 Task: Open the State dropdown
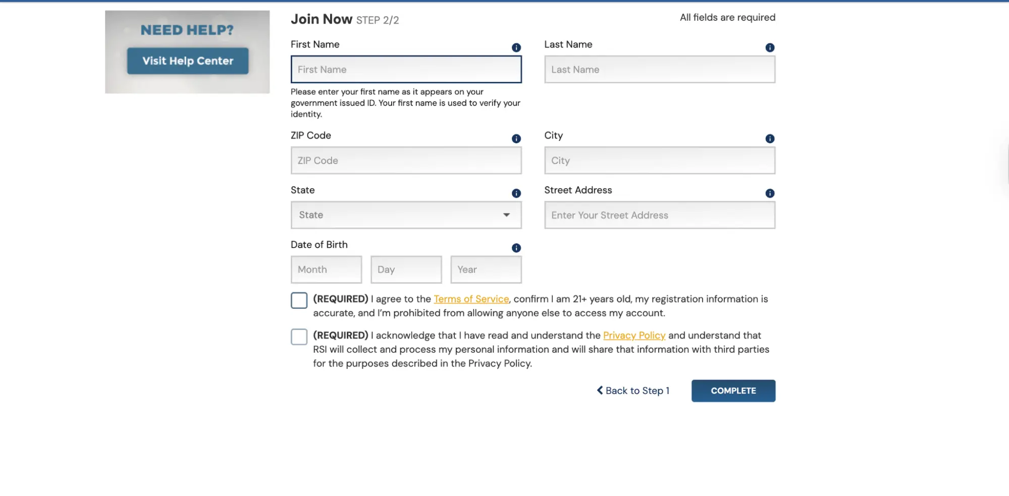[406, 215]
